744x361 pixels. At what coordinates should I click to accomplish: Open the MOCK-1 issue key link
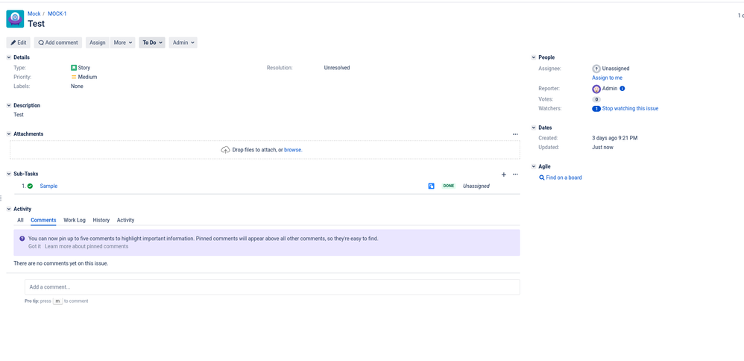coord(57,13)
